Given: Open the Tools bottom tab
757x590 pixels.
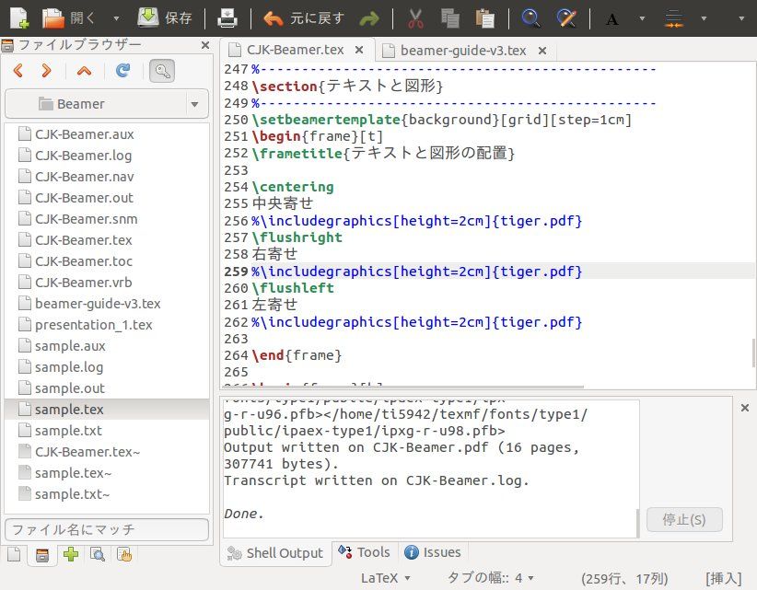Looking at the screenshot, I should click(365, 552).
